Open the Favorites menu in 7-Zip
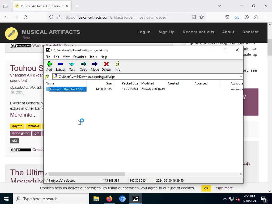The width and height of the screenshot is (272, 204). [79, 57]
